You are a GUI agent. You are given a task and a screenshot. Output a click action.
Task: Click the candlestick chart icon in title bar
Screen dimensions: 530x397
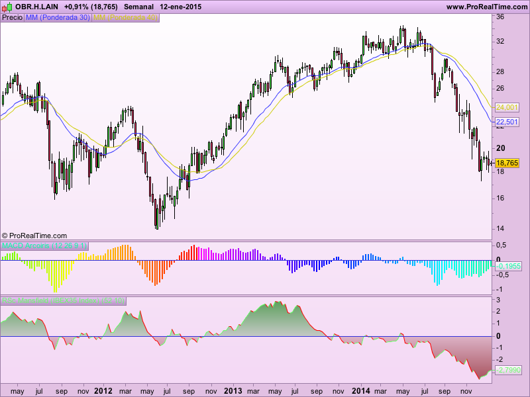click(7, 7)
